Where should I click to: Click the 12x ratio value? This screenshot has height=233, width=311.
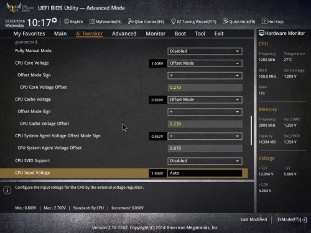pos(262,93)
